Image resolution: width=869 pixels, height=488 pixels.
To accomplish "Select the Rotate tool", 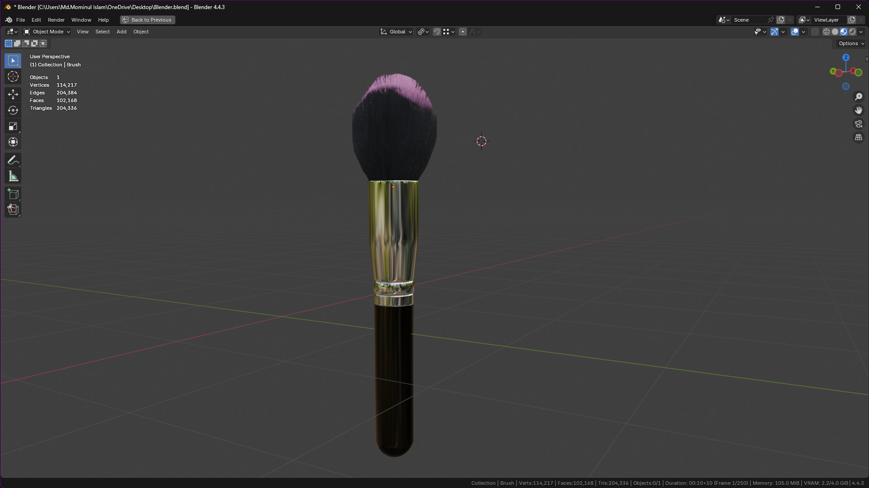I will point(13,110).
